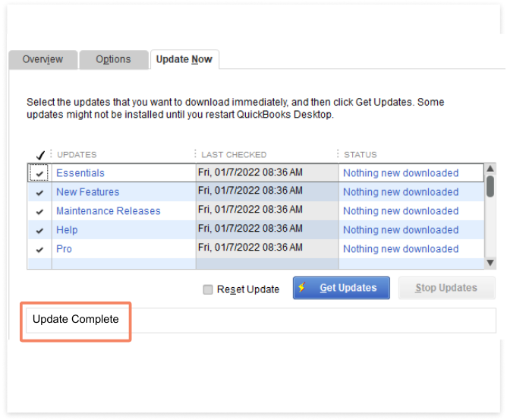Toggle the New Features update checkmark
The image size is (507, 420).
[39, 192]
